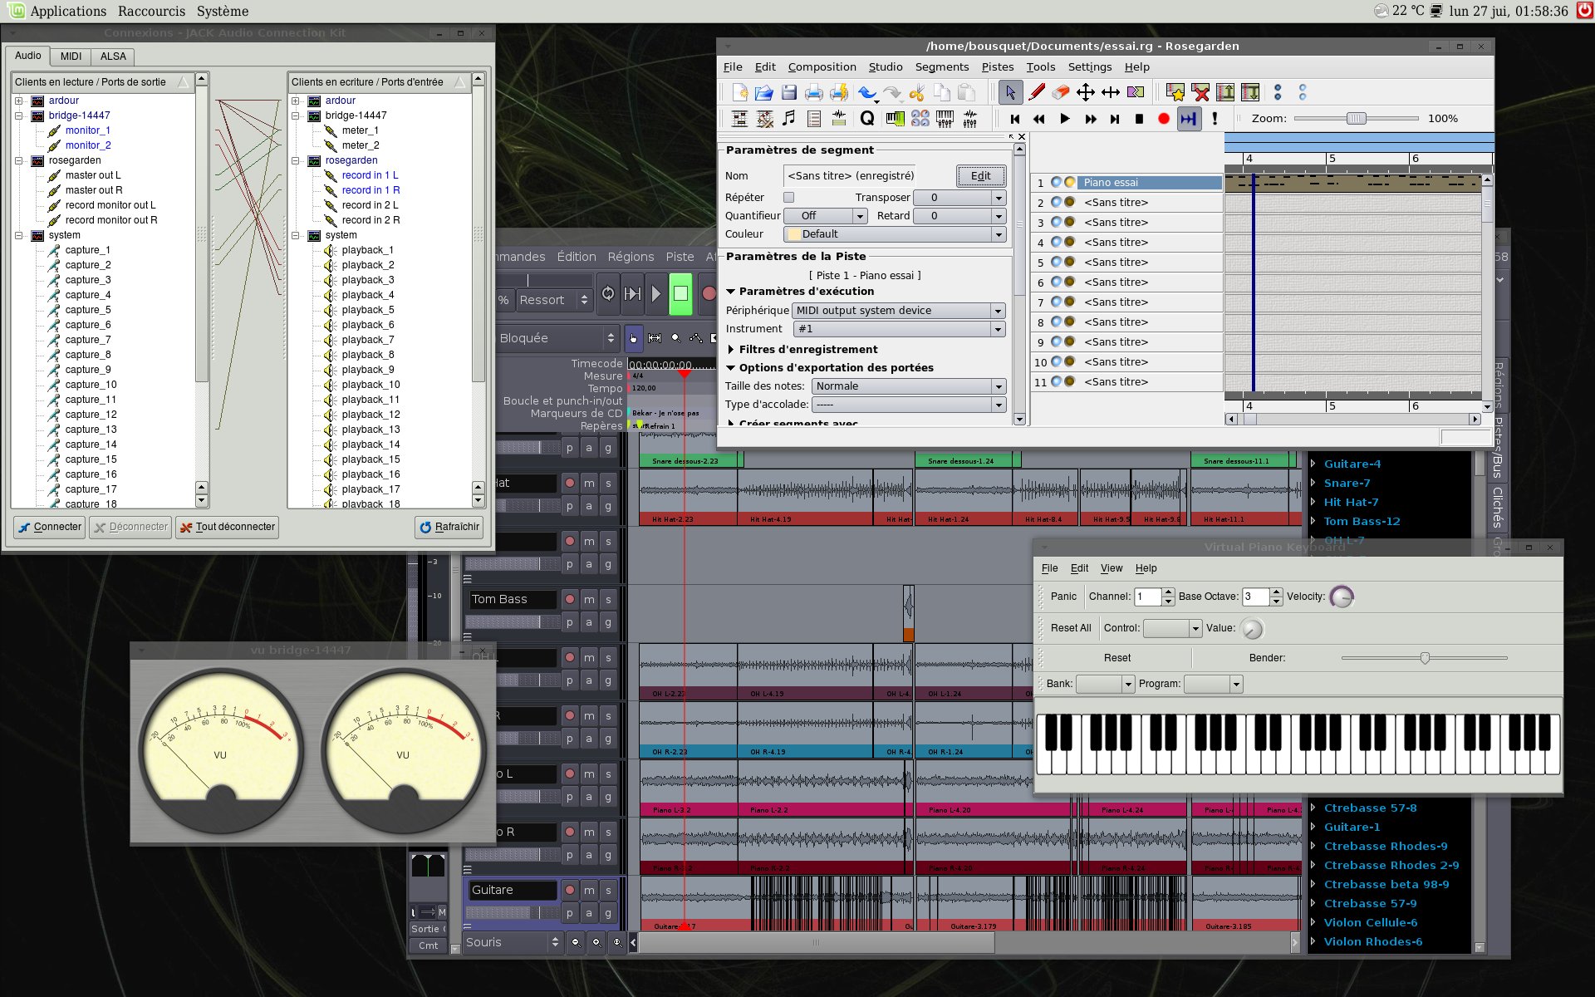Click the Reset All button in Virtual Piano
Screen dimensions: 1595x997
pyautogui.click(x=1070, y=628)
